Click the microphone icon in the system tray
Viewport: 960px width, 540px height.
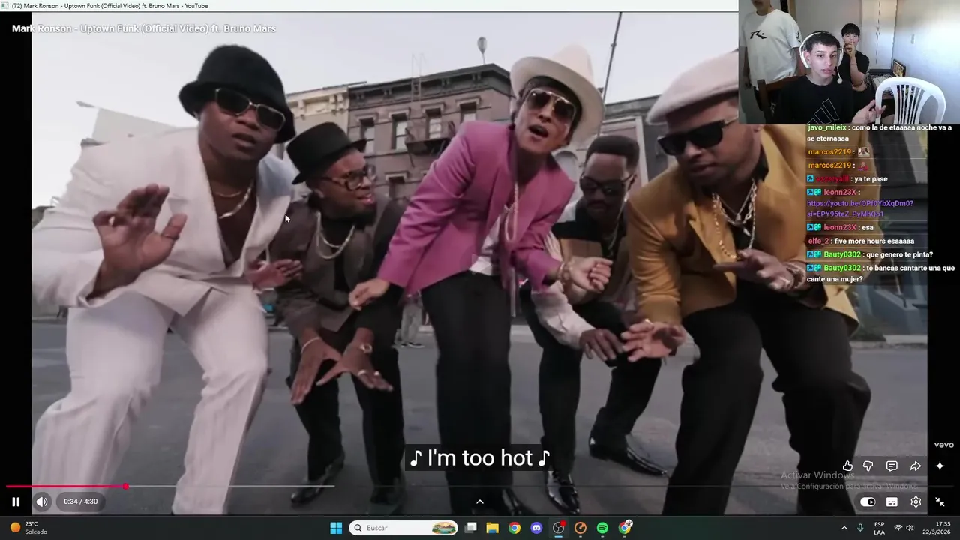860,528
